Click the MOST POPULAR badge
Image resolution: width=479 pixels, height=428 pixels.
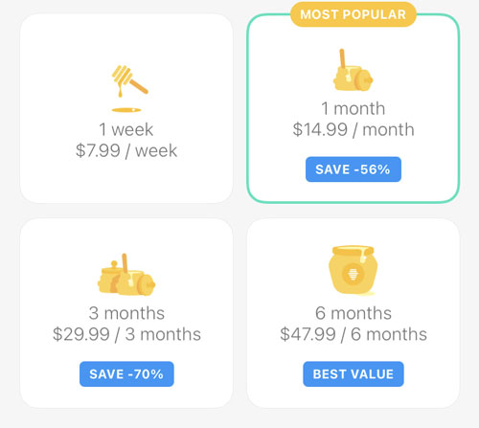pos(354,14)
